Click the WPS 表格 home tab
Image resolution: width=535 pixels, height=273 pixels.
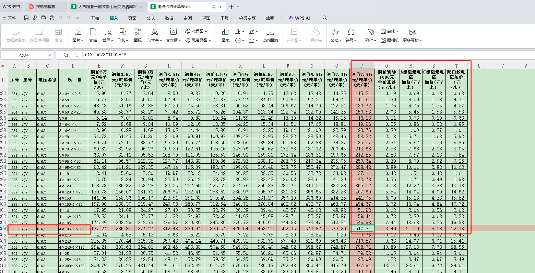[x=11, y=6]
